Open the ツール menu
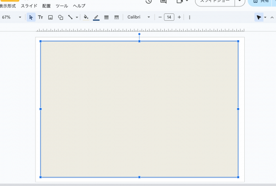276x186 pixels. (x=62, y=6)
